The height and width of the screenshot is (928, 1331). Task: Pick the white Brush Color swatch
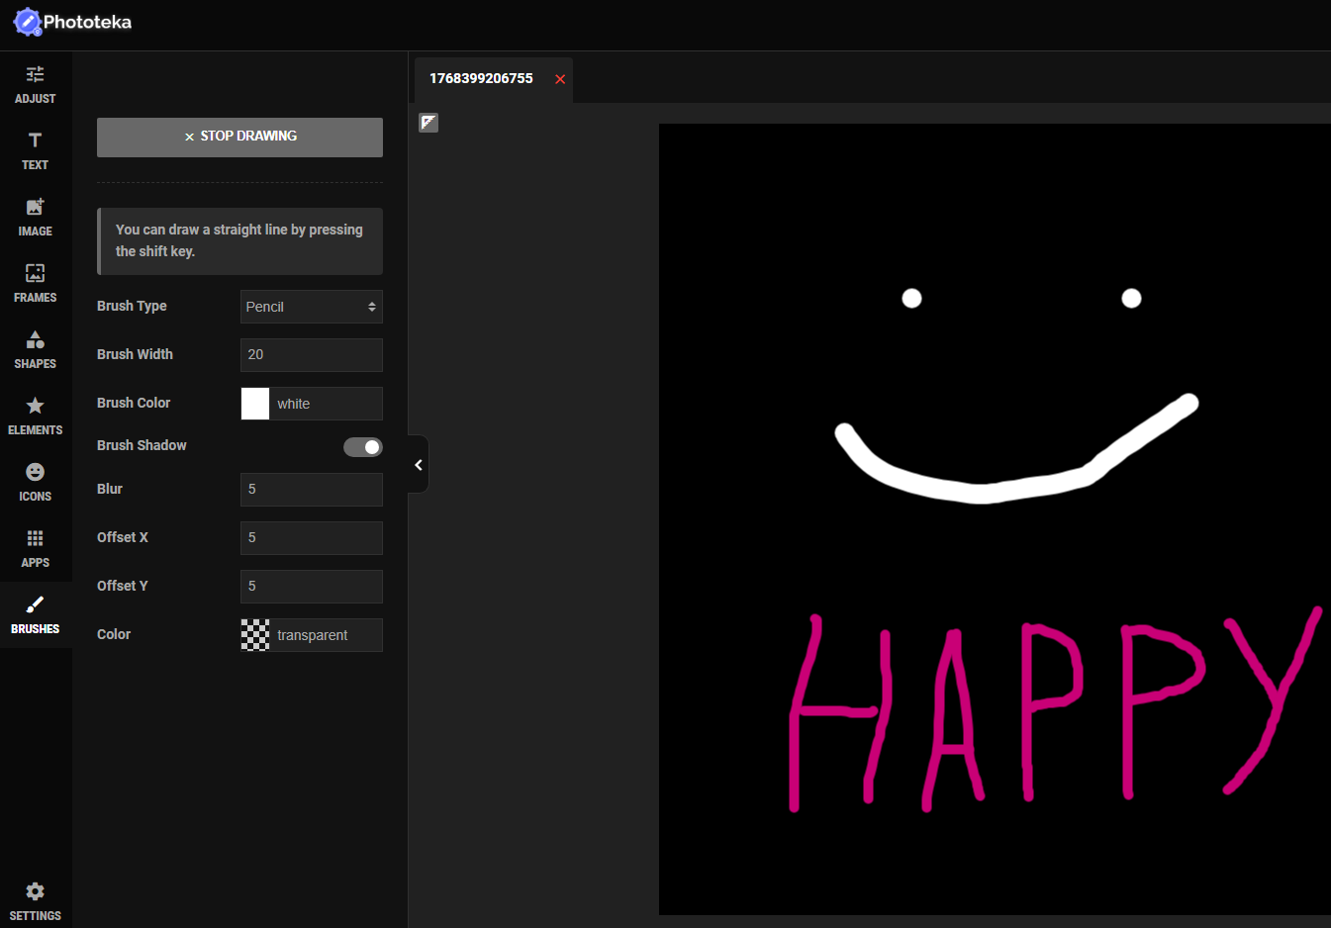pos(255,404)
